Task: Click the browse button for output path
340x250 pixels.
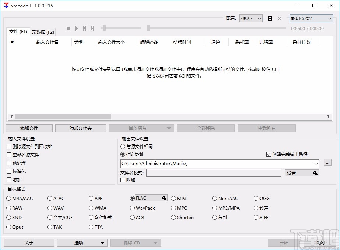Action: (327, 163)
